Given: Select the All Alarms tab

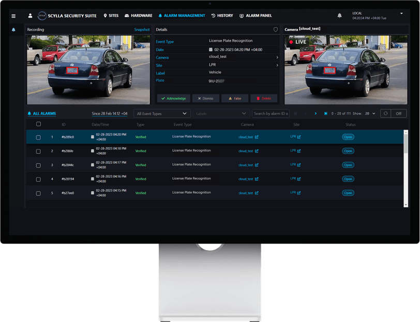Looking at the screenshot, I should 42,114.
